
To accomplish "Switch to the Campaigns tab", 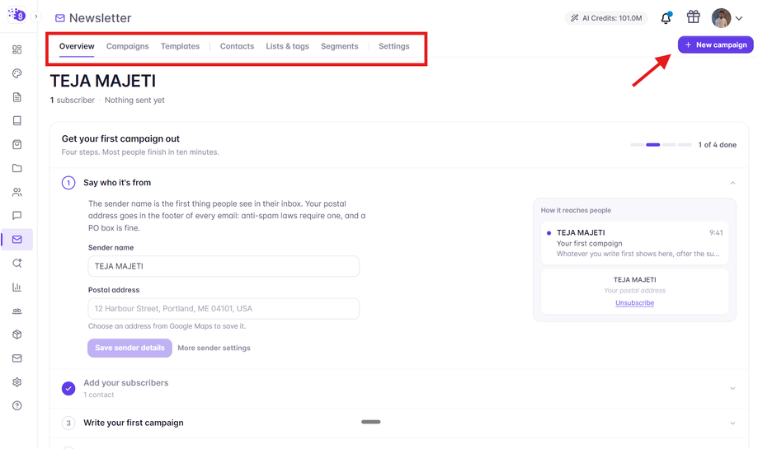I will (x=128, y=46).
